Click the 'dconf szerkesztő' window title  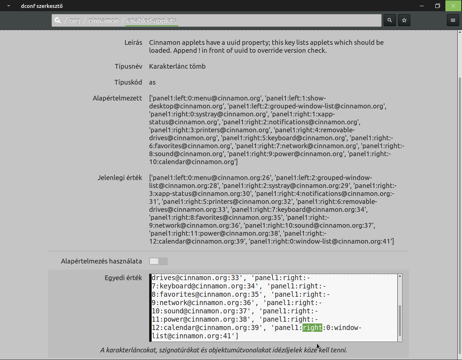click(x=42, y=6)
